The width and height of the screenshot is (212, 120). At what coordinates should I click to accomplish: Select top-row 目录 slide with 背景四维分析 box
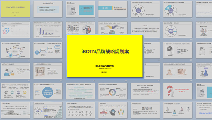coord(80,9)
